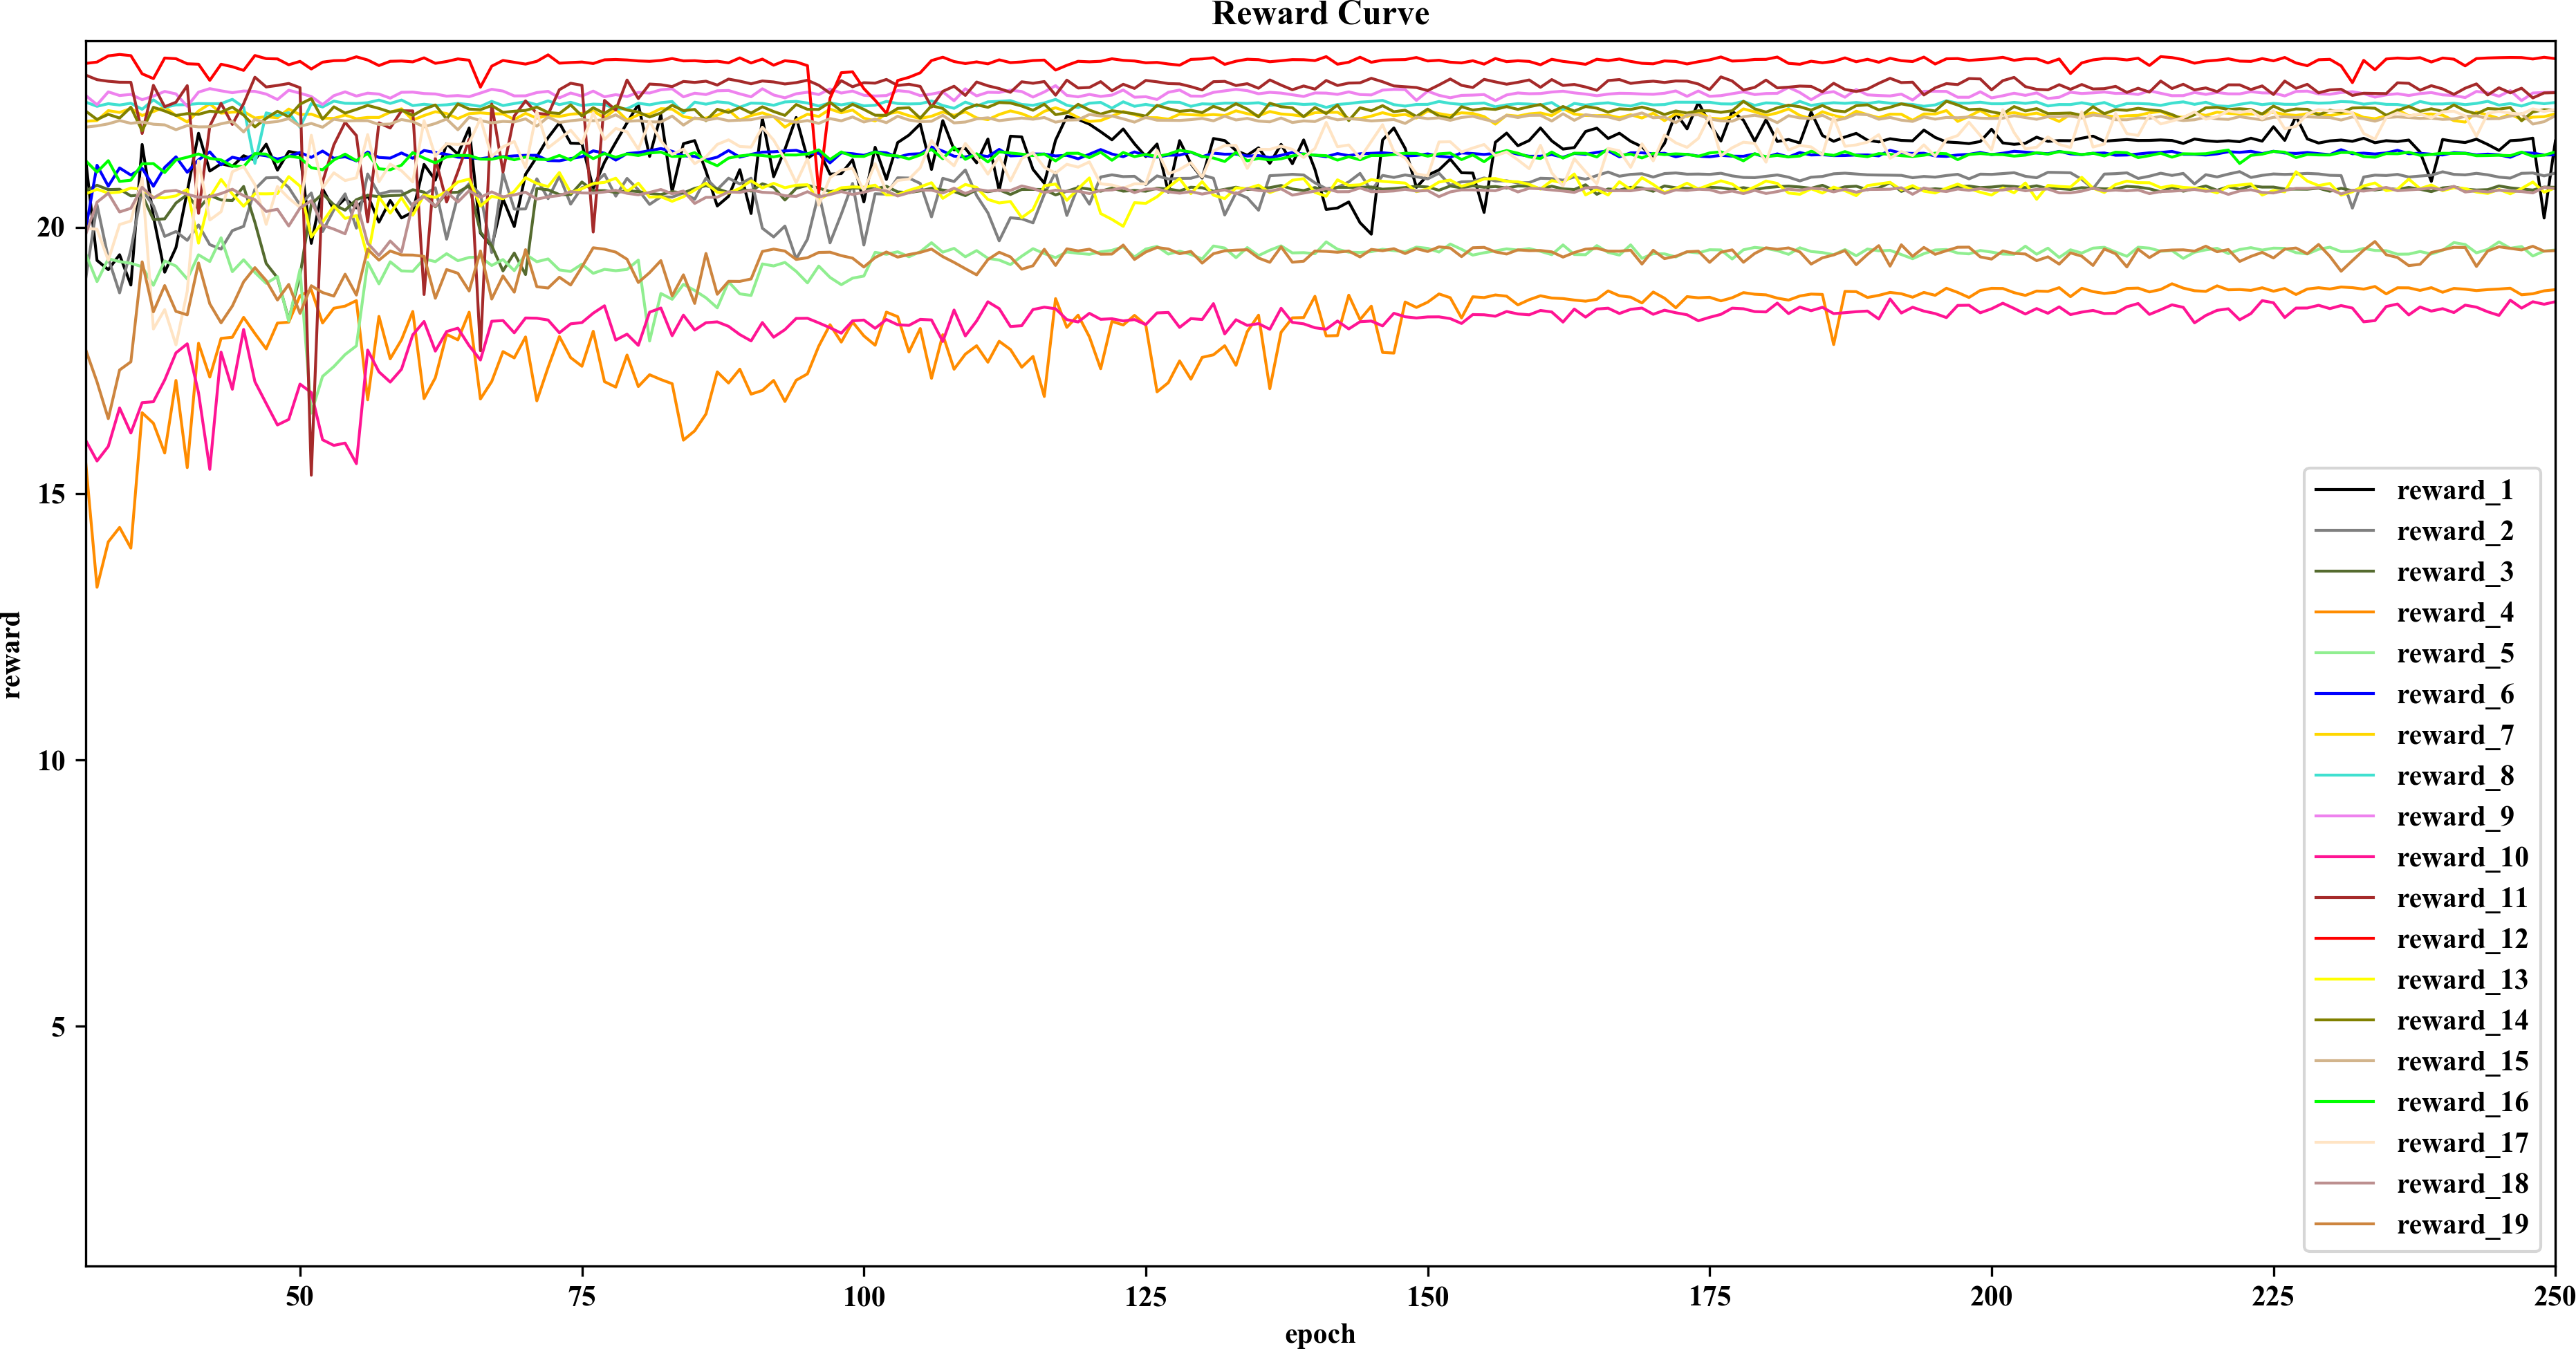The width and height of the screenshot is (2576, 1349).
Task: Click the x-axis tick label 225
Action: 2273,1297
